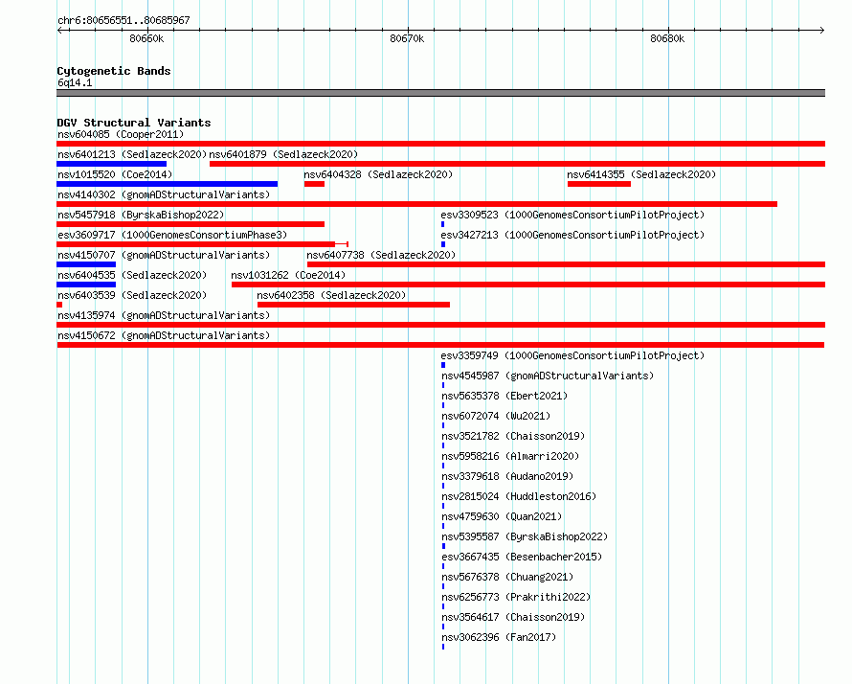Click the nsv6256773 (Prakrithi2022) label
852x684 pixels.
(516, 597)
